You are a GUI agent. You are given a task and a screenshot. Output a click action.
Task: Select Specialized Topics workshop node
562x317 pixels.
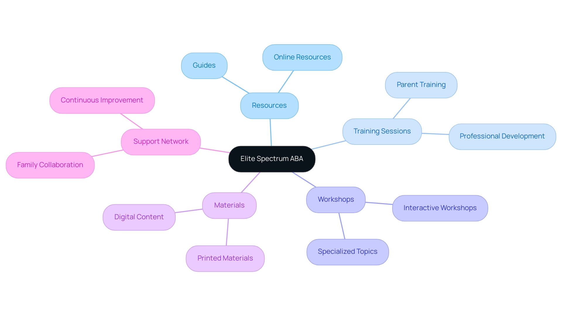coord(347,251)
